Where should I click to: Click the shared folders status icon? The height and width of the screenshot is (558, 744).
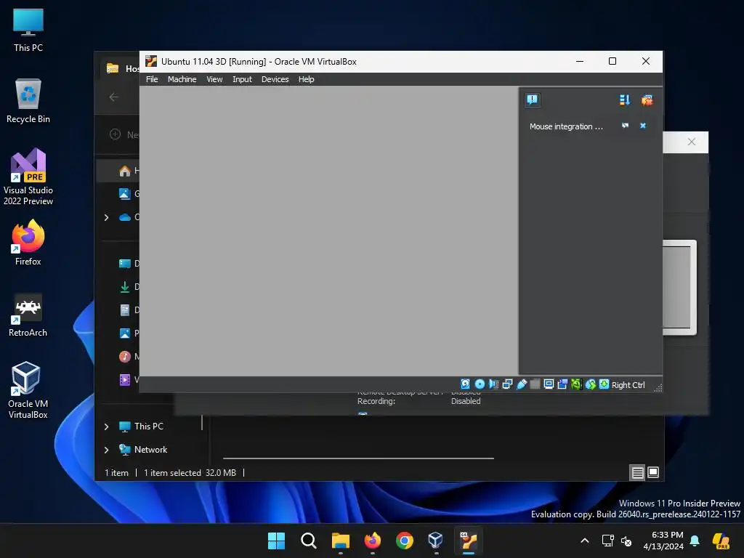point(535,384)
